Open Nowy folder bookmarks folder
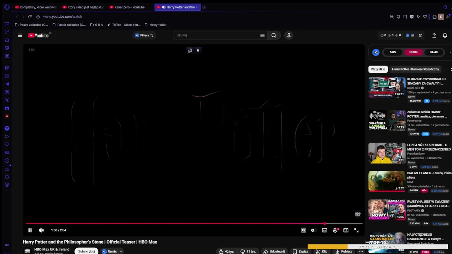The height and width of the screenshot is (254, 452). click(155, 25)
